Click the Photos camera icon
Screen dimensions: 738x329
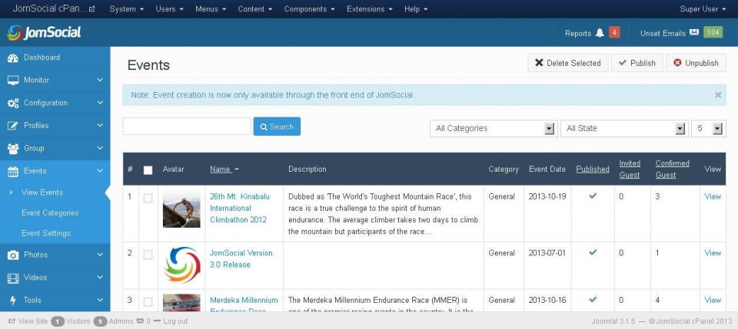click(13, 255)
